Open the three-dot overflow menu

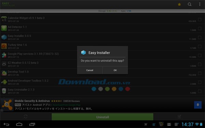point(200,4)
